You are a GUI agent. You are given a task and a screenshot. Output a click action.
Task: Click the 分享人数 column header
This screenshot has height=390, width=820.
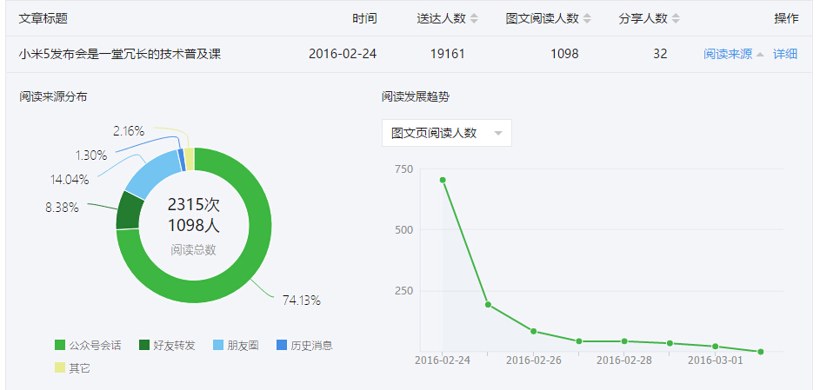[x=643, y=19]
